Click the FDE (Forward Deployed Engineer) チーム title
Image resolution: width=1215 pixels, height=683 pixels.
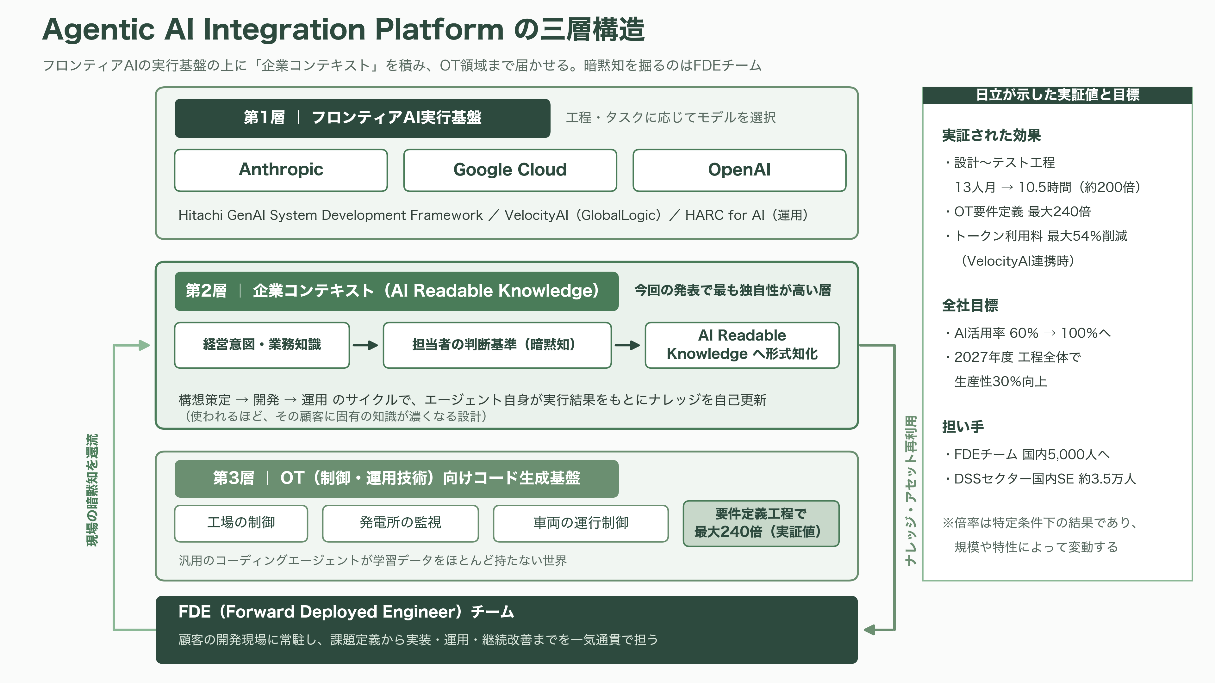click(346, 612)
